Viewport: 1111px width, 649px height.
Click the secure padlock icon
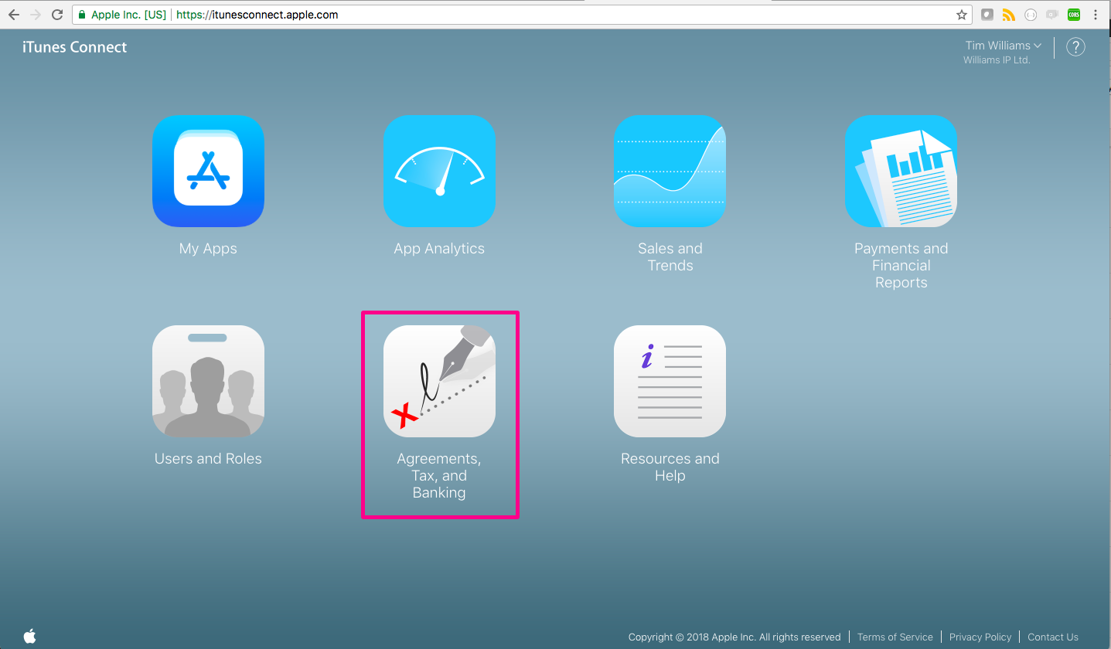(82, 15)
